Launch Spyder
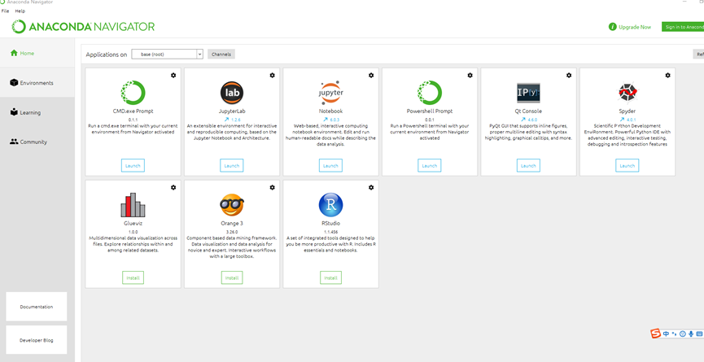Screen dimensions: 704x362 (627, 165)
